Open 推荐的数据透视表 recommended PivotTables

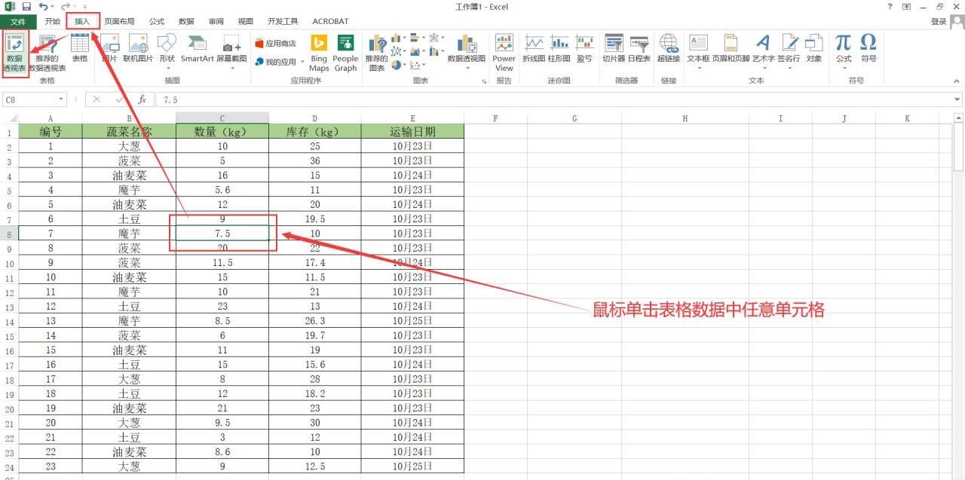47,53
